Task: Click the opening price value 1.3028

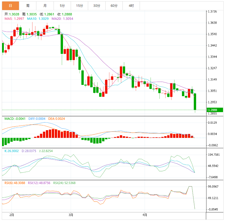Action: point(14,14)
